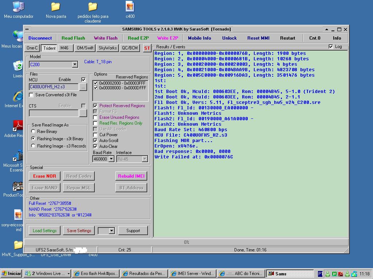Click the Load Settings button
The height and width of the screenshot is (279, 373).
click(44, 231)
